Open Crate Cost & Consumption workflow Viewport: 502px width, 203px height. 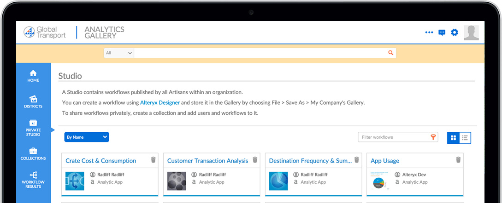click(x=101, y=161)
